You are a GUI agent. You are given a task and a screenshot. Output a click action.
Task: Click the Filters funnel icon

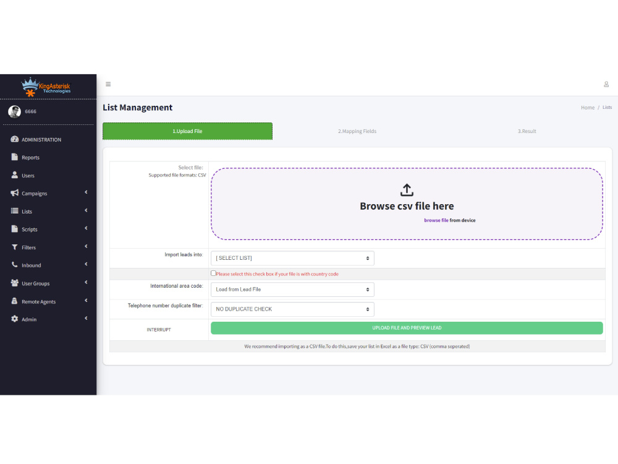pos(15,247)
